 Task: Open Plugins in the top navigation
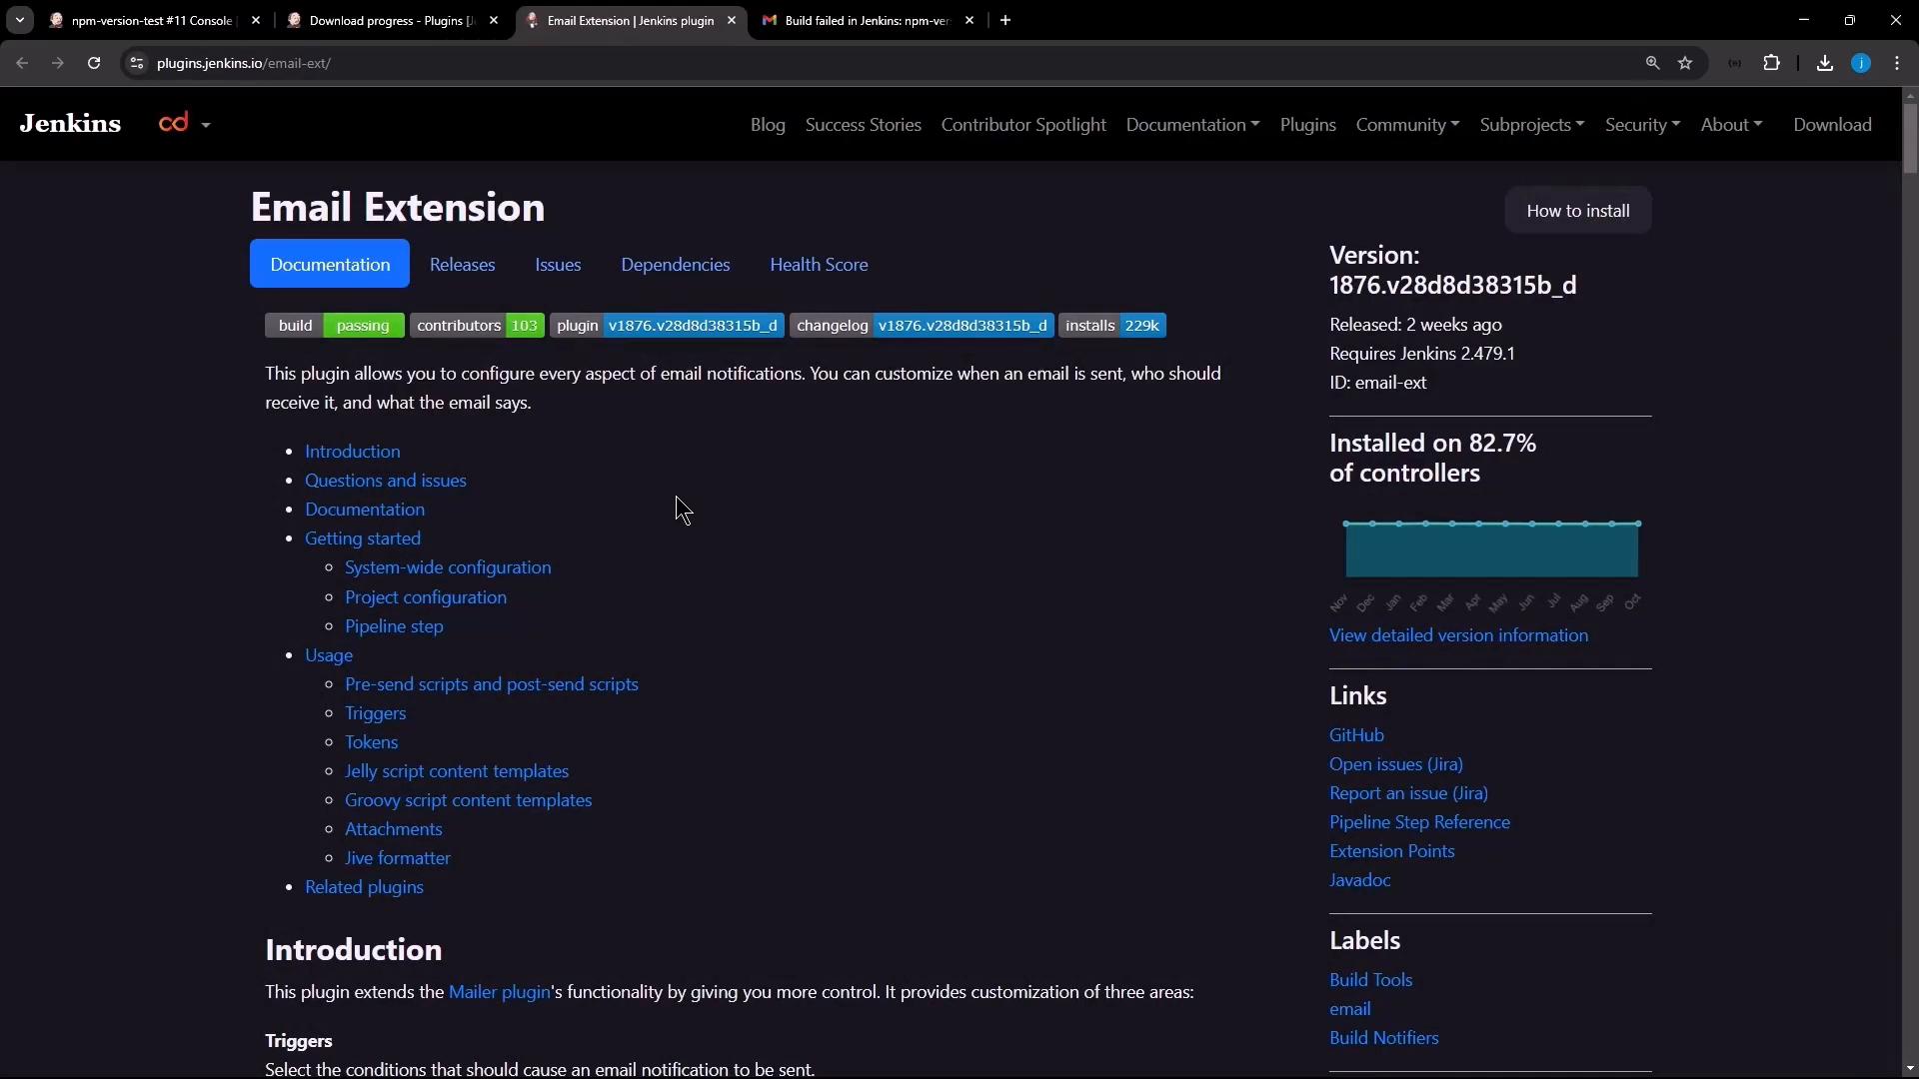[1307, 125]
